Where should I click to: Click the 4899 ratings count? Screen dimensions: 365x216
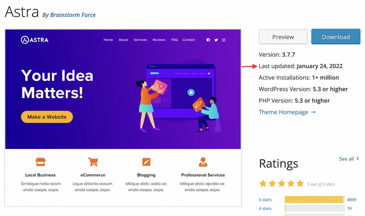[x=352, y=199]
